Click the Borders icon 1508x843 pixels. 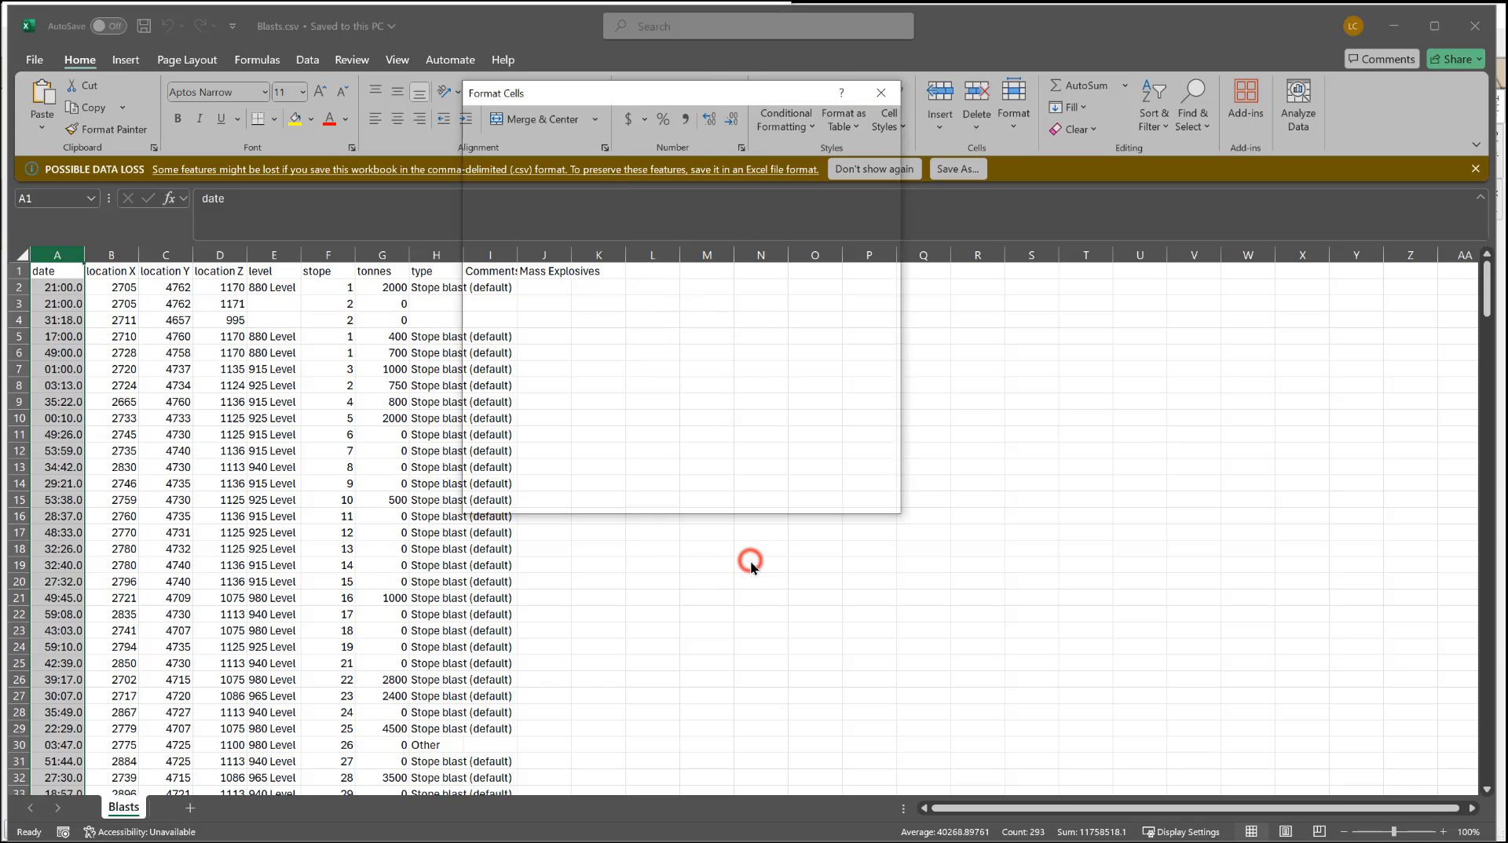tap(258, 119)
